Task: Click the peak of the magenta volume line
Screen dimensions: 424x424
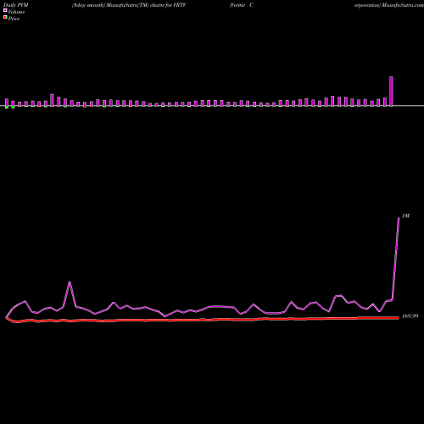Action: [x=399, y=218]
